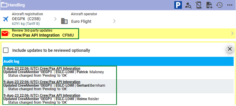Open audit log entry for Patrick Maloney

coord(60,72)
